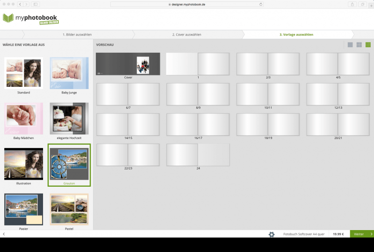The image size is (374, 252).
Task: Toggle the Safari sidebar
Action: click(x=36, y=4)
